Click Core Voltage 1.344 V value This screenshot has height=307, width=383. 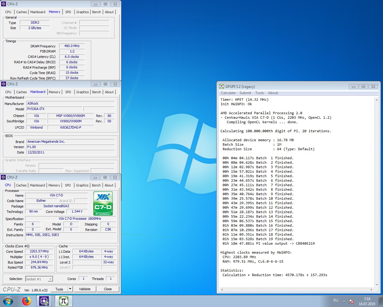77,211
